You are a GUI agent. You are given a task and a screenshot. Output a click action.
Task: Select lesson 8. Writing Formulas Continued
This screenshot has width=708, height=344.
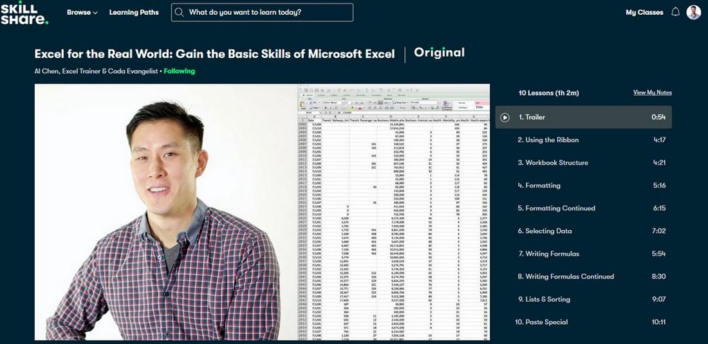click(583, 276)
